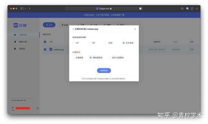This screenshot has height=124, width=208.
Task: Select the 永久有效 radio option
Action: click(x=128, y=43)
